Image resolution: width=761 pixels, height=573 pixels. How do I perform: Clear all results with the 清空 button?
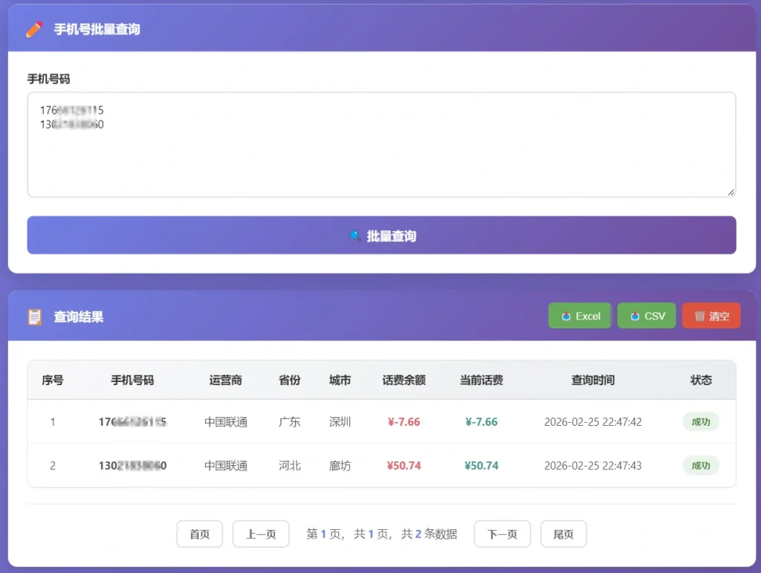(711, 315)
